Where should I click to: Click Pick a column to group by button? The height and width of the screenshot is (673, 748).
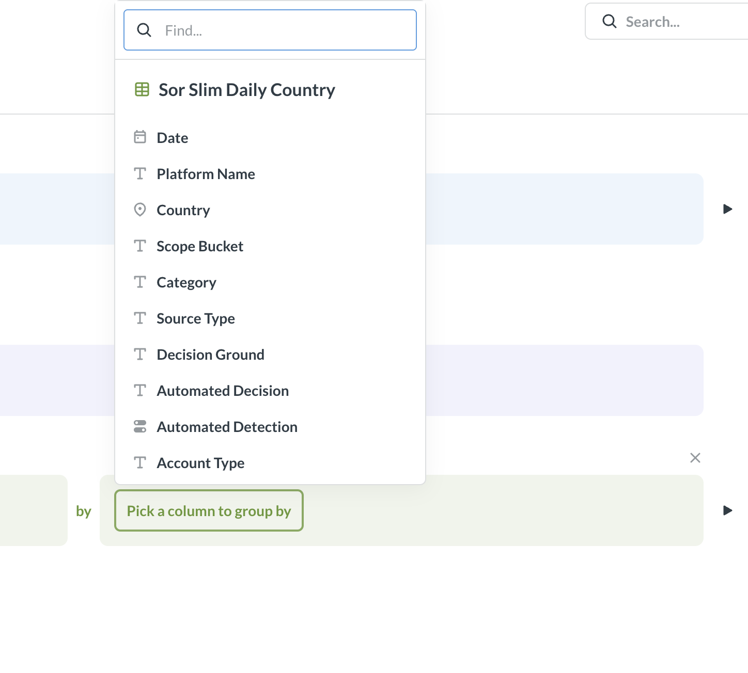pos(209,510)
